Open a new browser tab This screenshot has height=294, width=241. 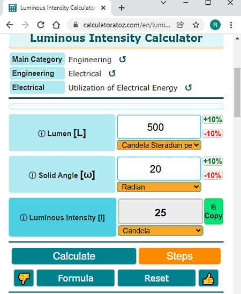click(x=122, y=8)
